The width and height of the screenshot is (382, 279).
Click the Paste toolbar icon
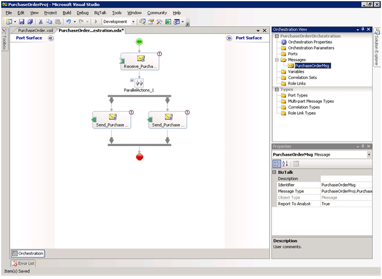58,22
